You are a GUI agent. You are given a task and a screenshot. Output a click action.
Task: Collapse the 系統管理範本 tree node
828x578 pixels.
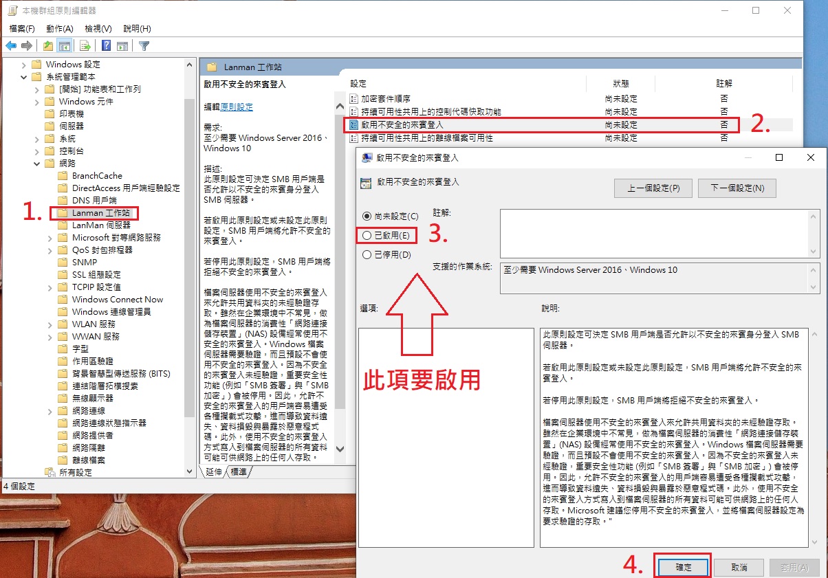coord(25,76)
